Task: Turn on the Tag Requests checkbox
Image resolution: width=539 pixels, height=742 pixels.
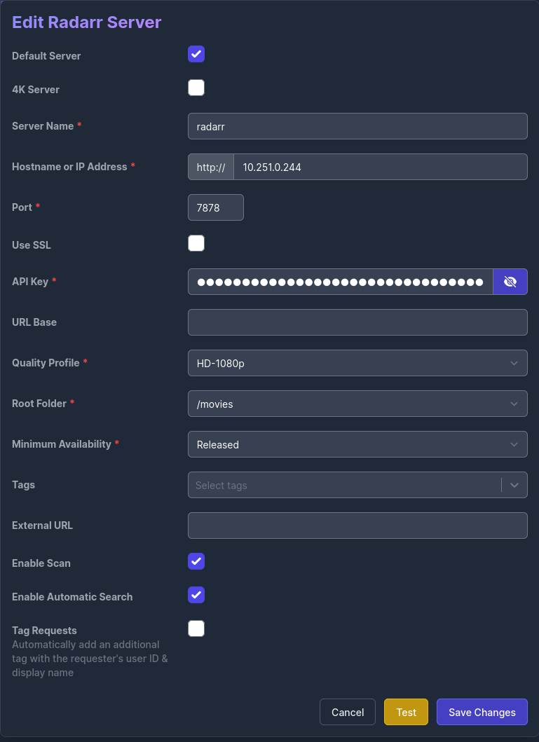Action: 196,628
